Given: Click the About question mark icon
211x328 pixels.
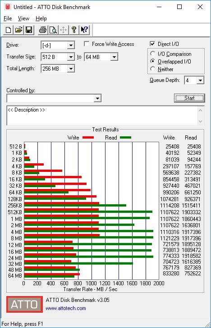Looking at the screenshot, I should (x=74, y=30).
